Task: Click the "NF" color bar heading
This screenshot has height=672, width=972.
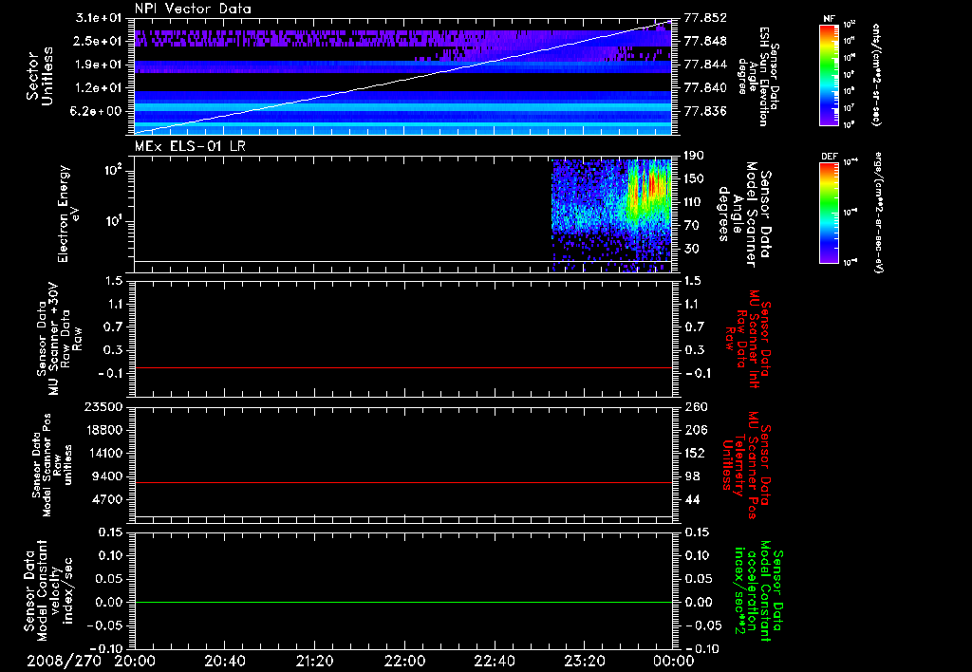Action: pos(829,19)
